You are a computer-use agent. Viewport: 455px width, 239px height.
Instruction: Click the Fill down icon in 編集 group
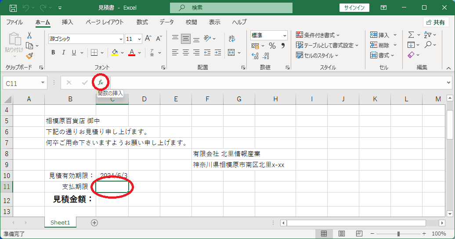pyautogui.click(x=411, y=45)
